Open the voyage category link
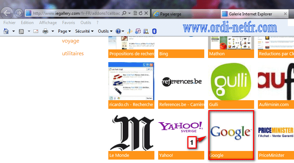The height and width of the screenshot is (163, 294). click(70, 41)
